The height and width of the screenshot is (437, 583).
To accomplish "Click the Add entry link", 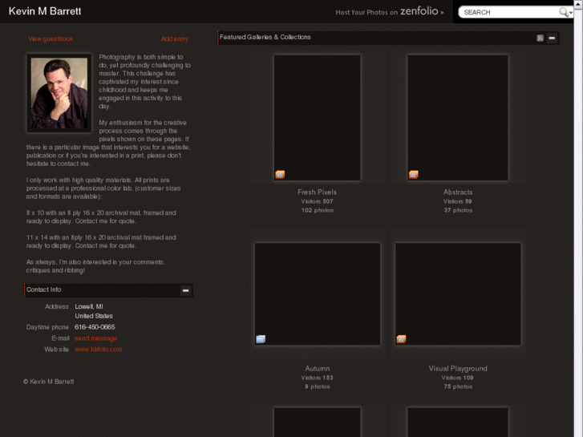I will pos(174,39).
